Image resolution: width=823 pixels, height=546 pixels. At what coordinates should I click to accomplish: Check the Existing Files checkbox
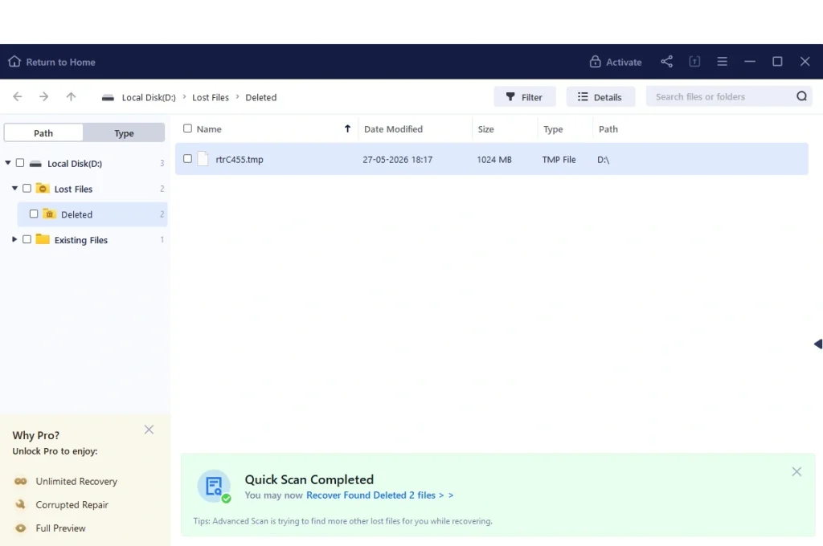coord(27,239)
